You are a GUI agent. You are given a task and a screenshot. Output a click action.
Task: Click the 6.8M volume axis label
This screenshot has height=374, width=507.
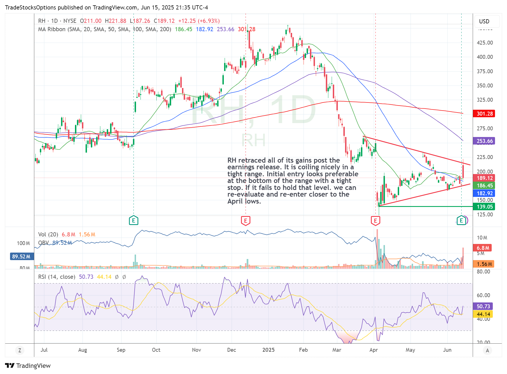tap(482, 248)
